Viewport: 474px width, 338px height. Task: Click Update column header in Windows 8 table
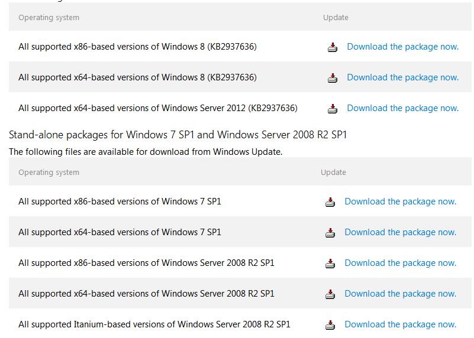tap(336, 18)
